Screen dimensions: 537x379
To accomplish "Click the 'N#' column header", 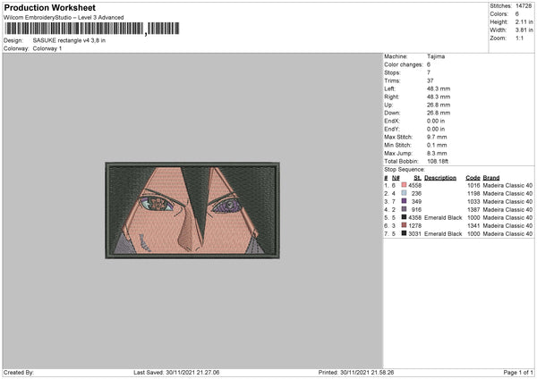I will click(396, 178).
